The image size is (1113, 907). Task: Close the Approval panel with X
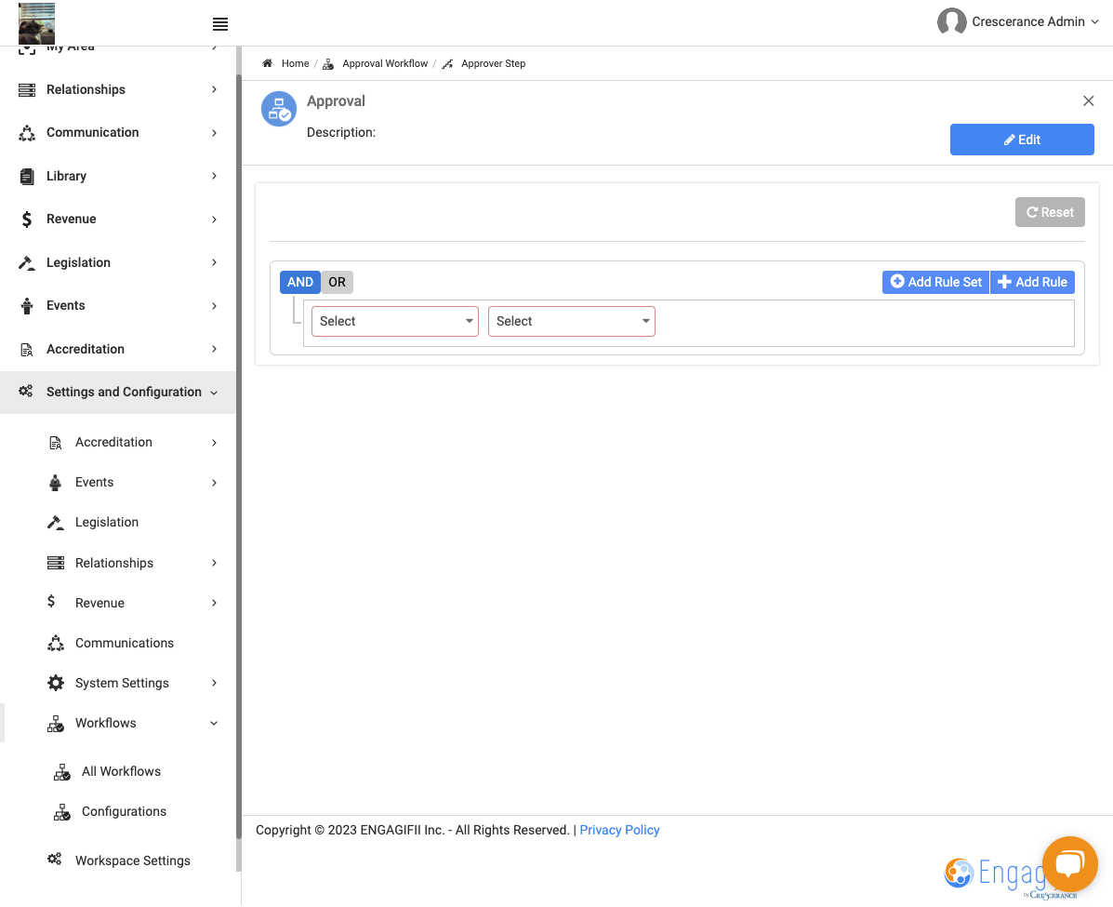pyautogui.click(x=1088, y=100)
